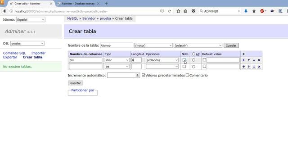Remove the int column row
288x162 pixels.
tap(259, 67)
